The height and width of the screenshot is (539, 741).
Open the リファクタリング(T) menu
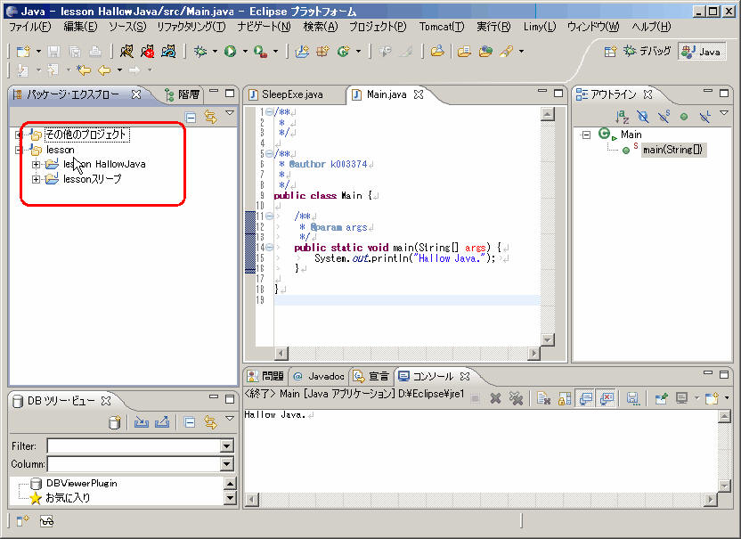(x=191, y=27)
